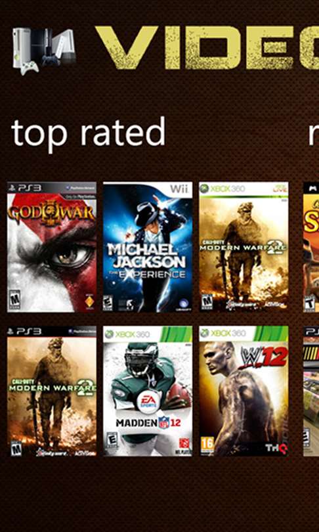Switch to the next partially visible section
This screenshot has width=319, height=532.
pos(314,134)
